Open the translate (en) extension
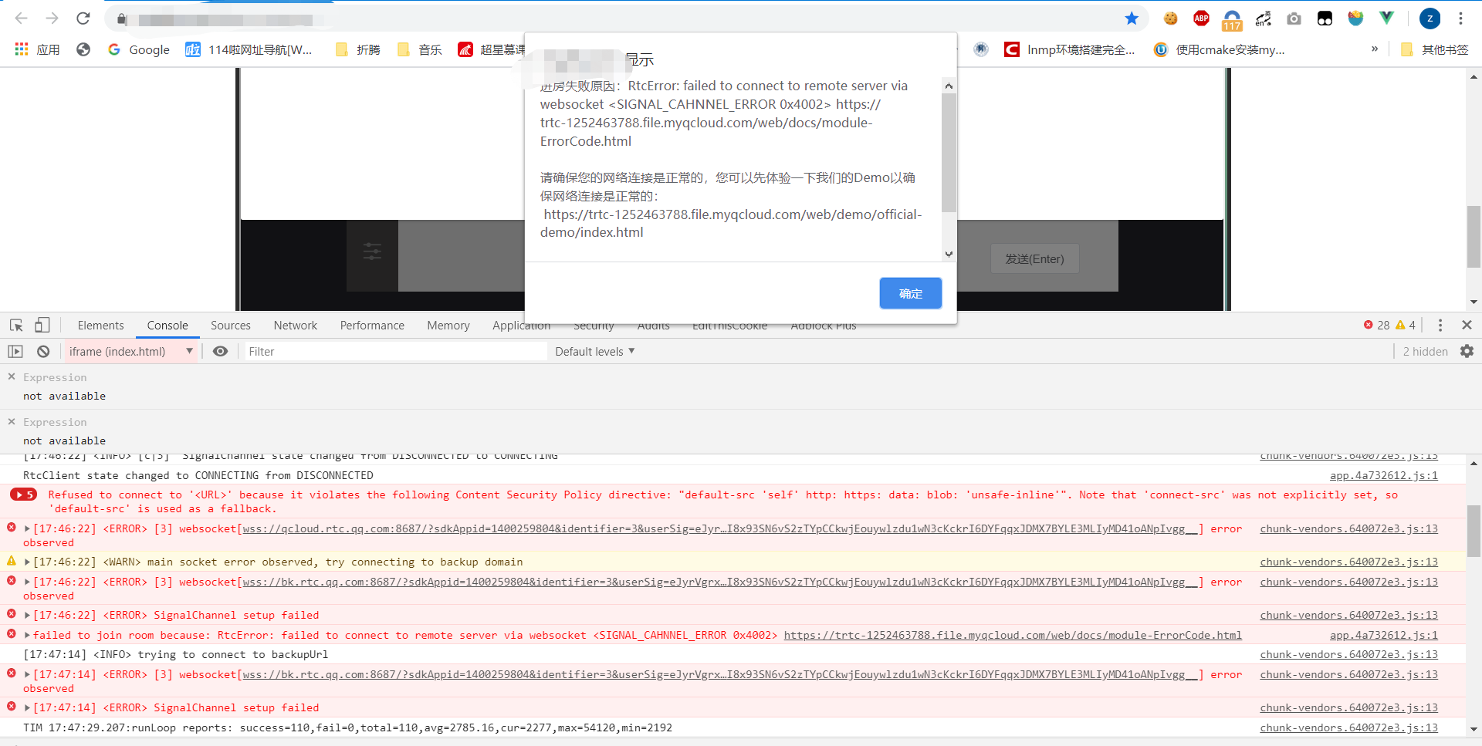 coord(1264,19)
